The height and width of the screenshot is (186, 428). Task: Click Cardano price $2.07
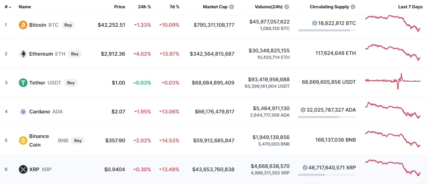(119, 112)
